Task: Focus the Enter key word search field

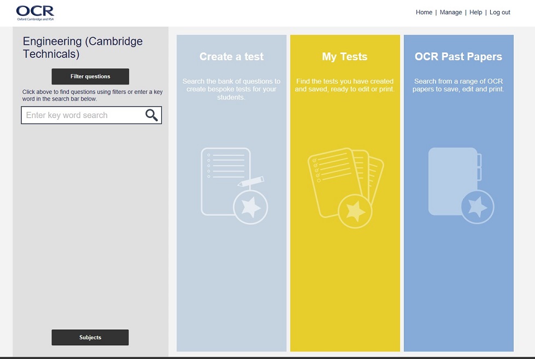Action: point(91,115)
